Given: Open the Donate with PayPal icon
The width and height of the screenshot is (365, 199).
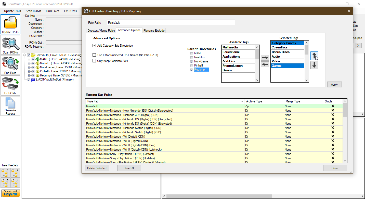Looking at the screenshot, I should click(x=10, y=193).
